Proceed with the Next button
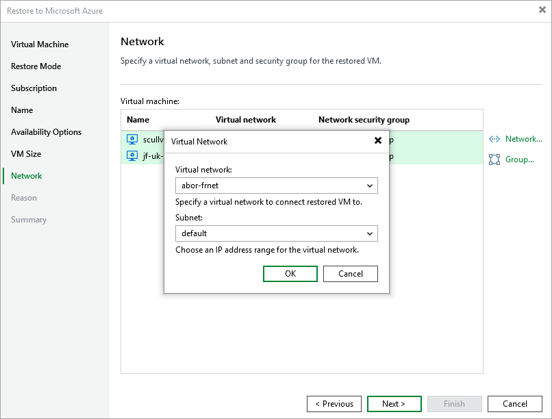This screenshot has width=552, height=419. [x=394, y=404]
